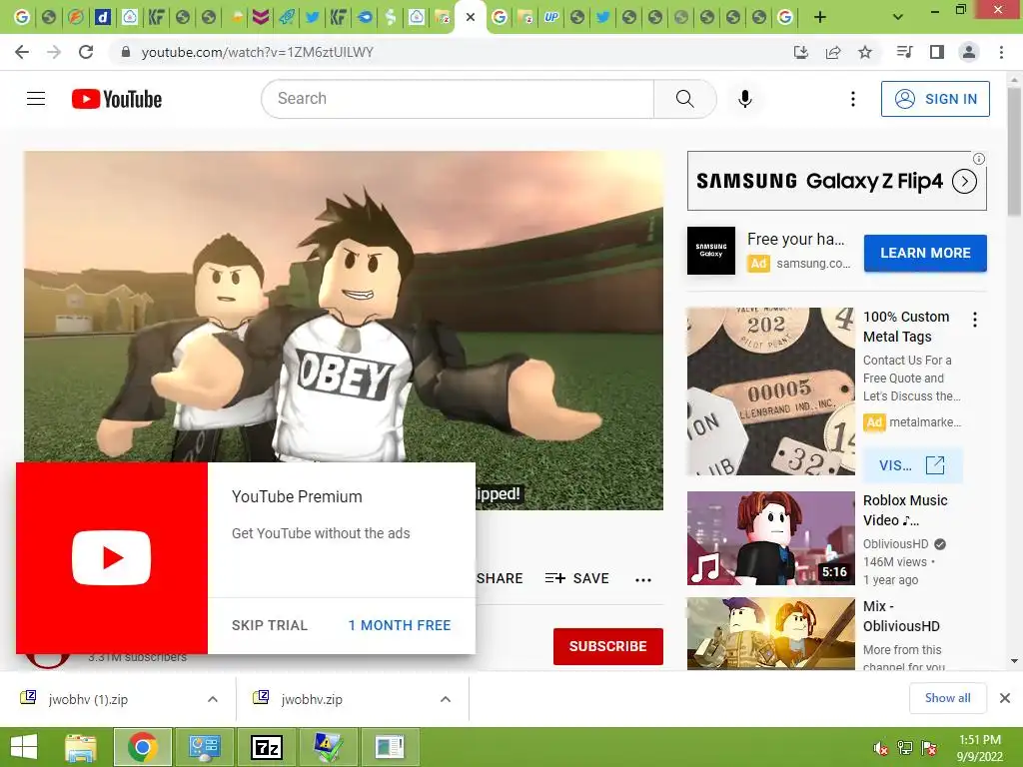The width and height of the screenshot is (1023, 767).
Task: Close the downloads bar
Action: [x=1005, y=698]
